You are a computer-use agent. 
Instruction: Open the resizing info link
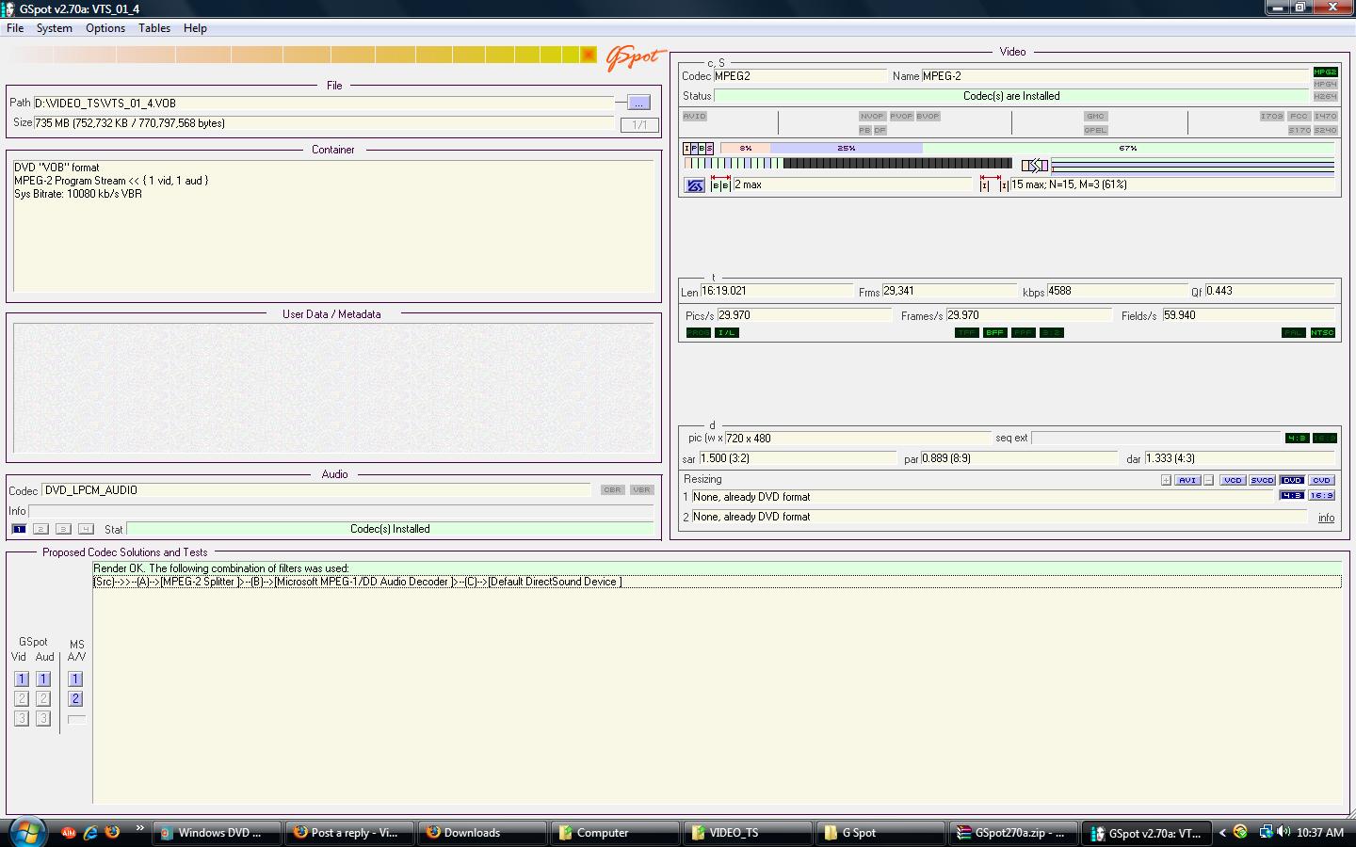coord(1326,518)
